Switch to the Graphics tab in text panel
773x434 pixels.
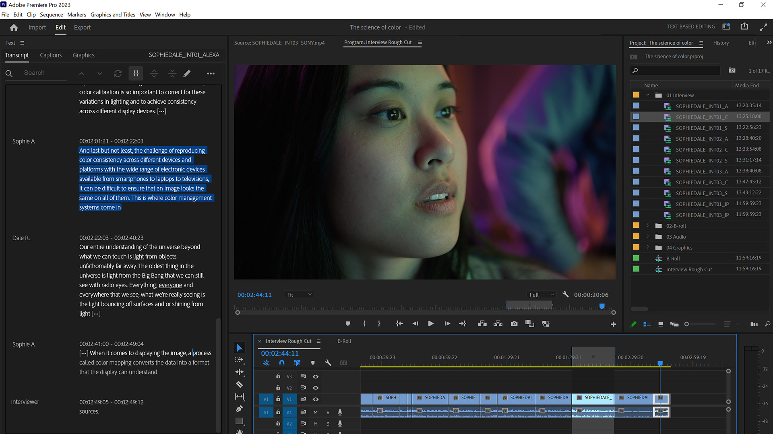pyautogui.click(x=83, y=55)
